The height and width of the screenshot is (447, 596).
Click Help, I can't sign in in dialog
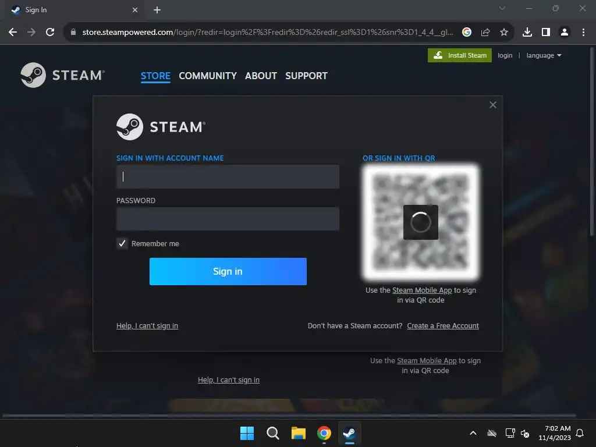pos(147,326)
